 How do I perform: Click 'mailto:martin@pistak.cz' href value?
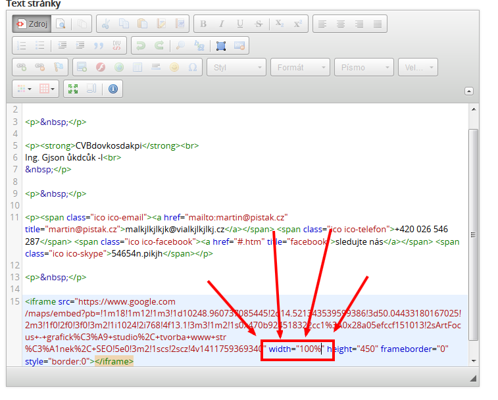(237, 218)
